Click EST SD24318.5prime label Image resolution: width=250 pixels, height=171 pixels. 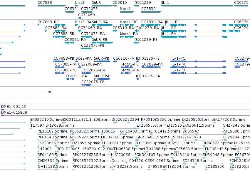(x=198, y=161)
